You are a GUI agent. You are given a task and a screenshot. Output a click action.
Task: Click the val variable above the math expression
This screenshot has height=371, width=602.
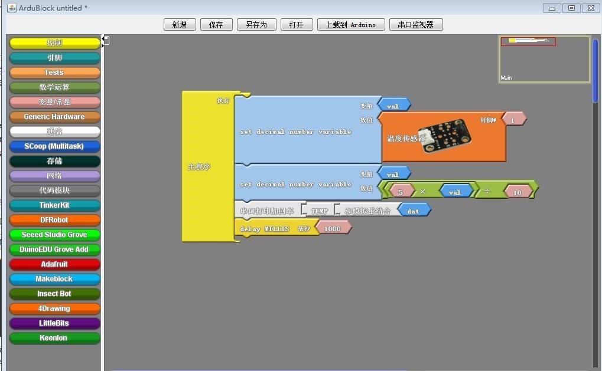point(394,173)
